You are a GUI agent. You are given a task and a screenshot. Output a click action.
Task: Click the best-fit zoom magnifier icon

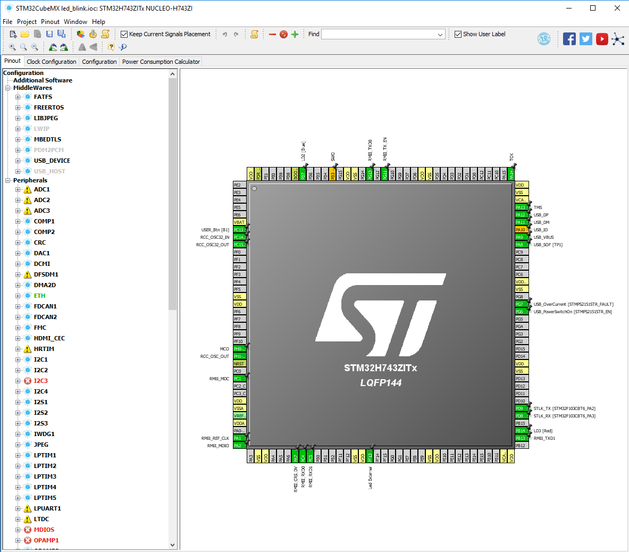point(24,47)
